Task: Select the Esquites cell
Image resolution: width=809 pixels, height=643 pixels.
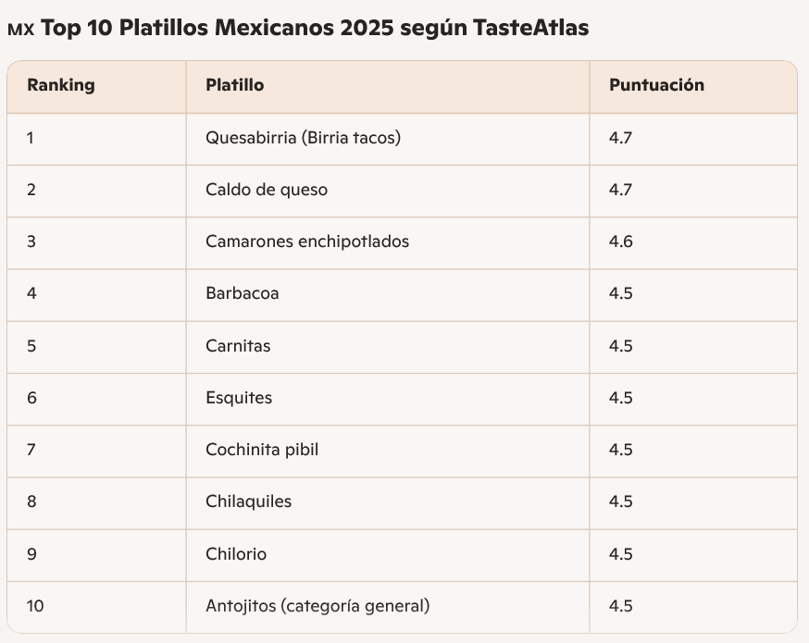Action: coord(239,398)
